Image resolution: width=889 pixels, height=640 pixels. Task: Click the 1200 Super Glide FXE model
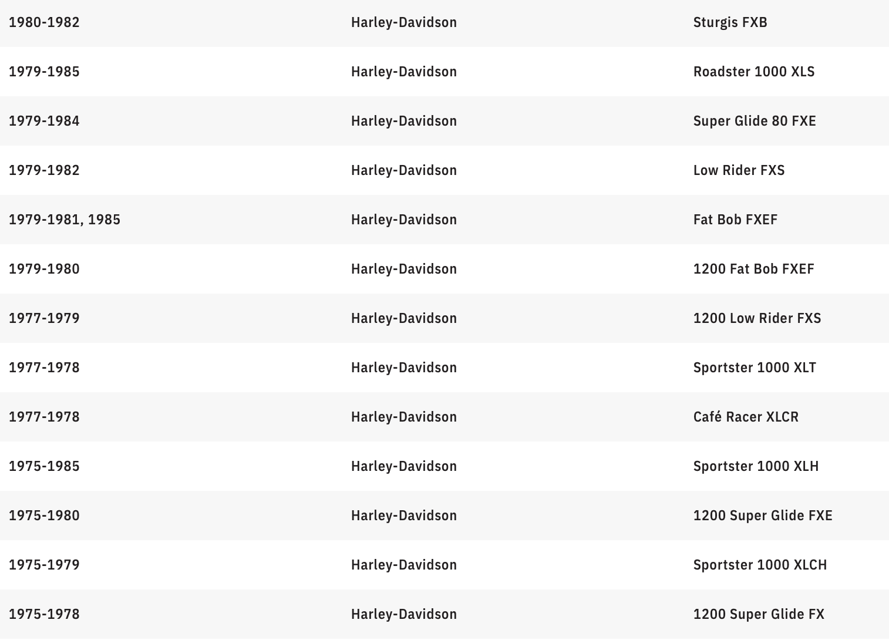[763, 516]
